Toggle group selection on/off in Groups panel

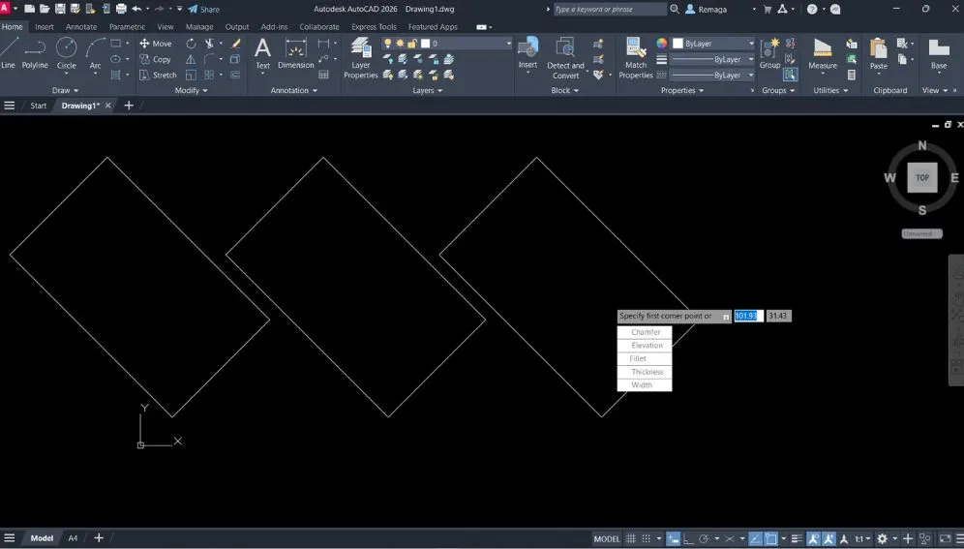coord(791,75)
